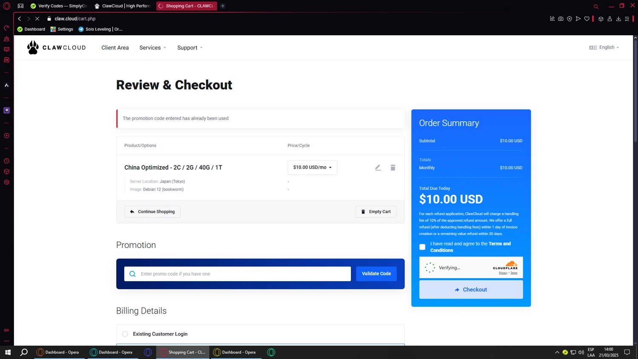Go back to previous page
638x359 pixels.
point(20,19)
